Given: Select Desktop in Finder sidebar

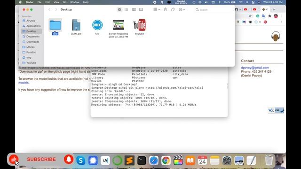Looking at the screenshot, I should click(32, 31).
